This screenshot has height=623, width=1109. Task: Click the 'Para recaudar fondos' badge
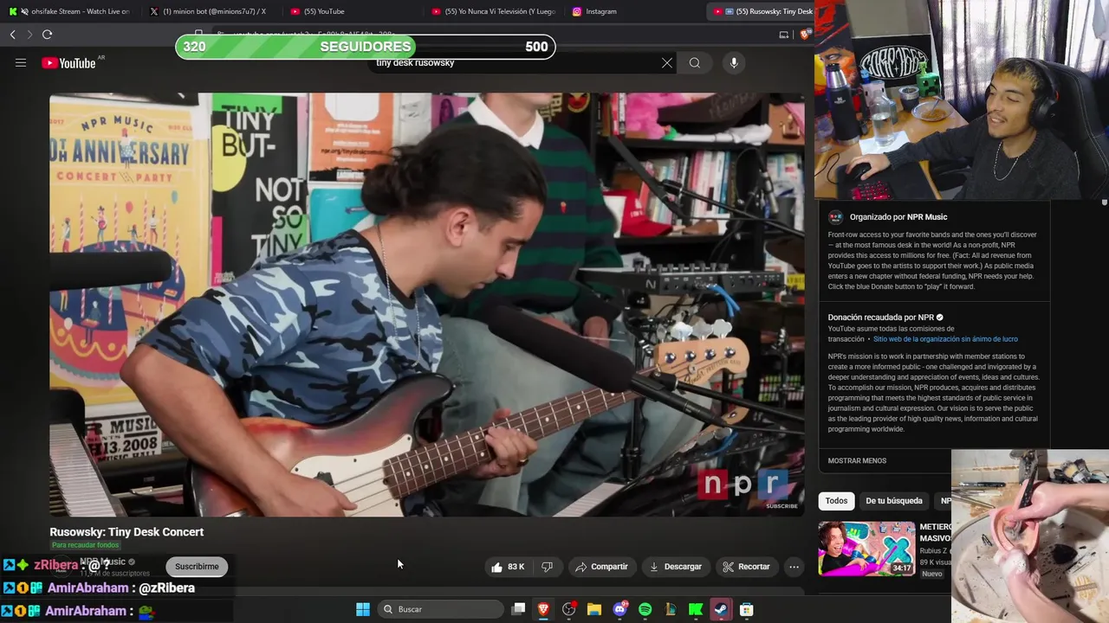coord(85,545)
